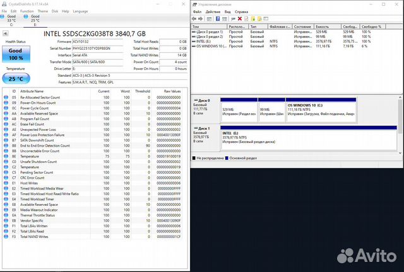
Task: Click status icon of Re-Allocated Sector Count
Action: [x=6, y=98]
